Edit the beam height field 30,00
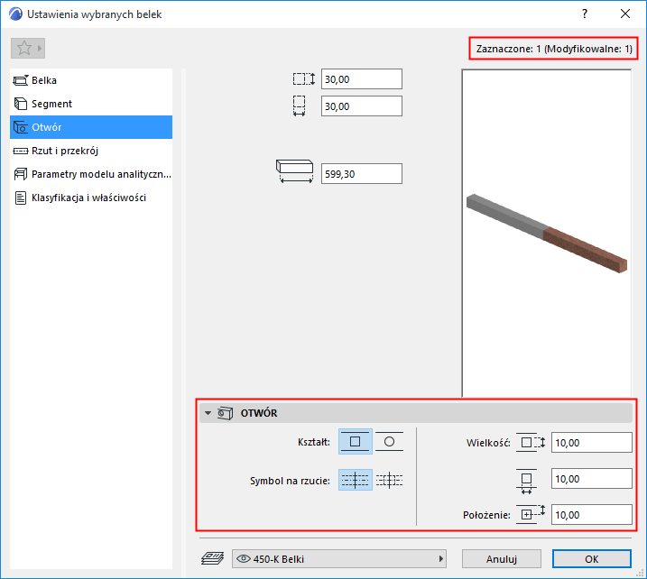The height and width of the screenshot is (579, 647). [x=362, y=79]
